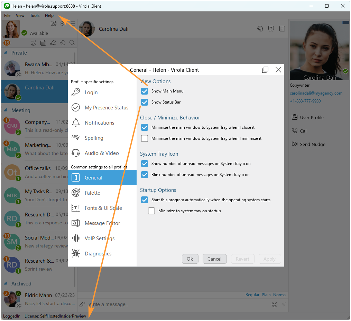
Task: Open the emoji picker in the message box
Action: 275,304
